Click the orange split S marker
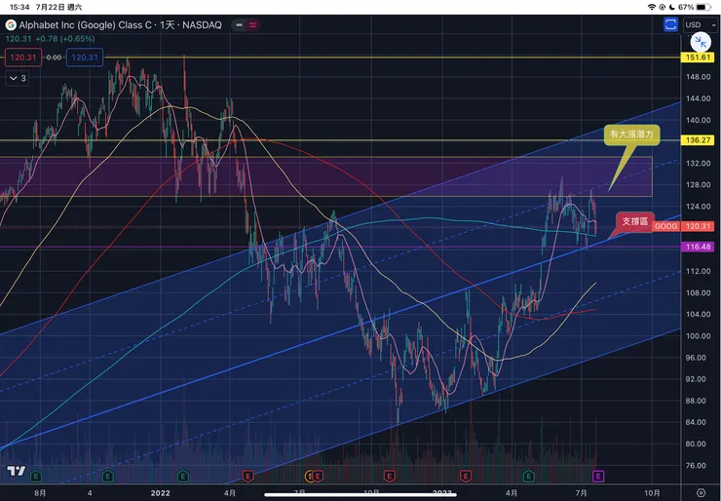 pyautogui.click(x=310, y=476)
